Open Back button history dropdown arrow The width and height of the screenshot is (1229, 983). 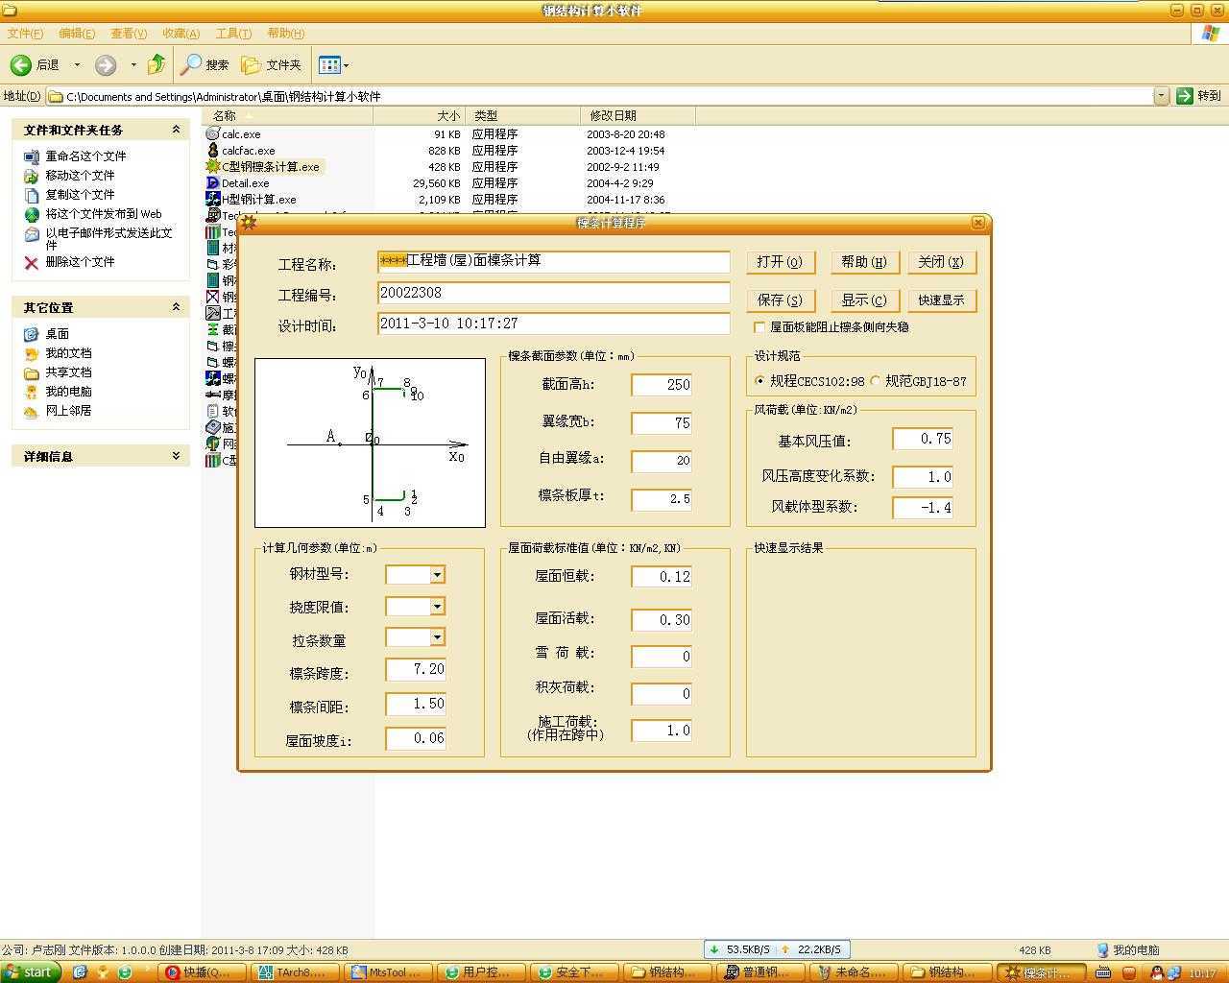(x=77, y=65)
